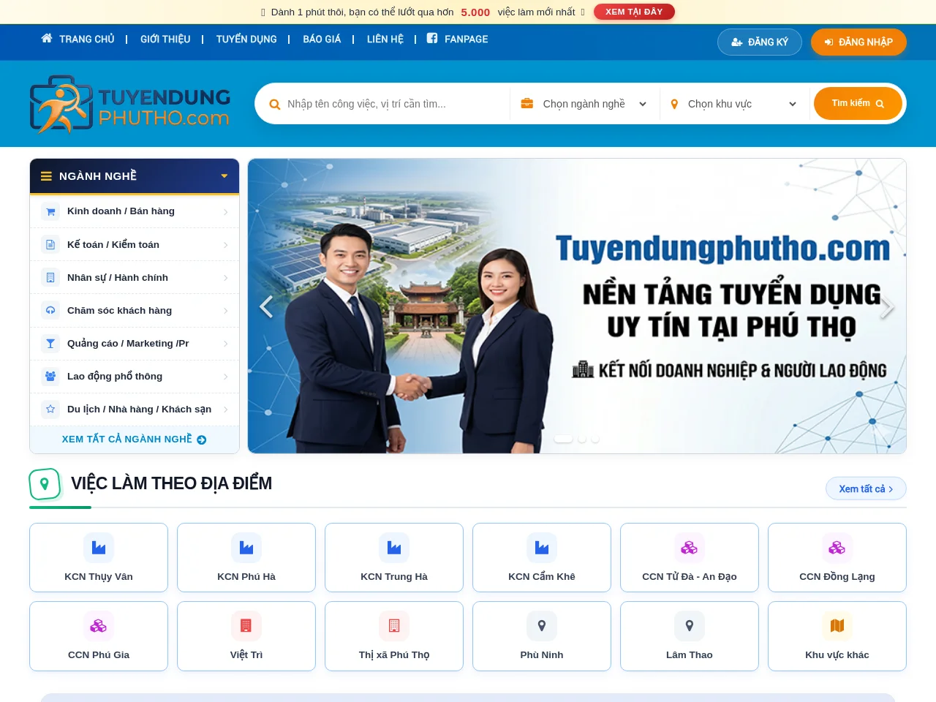
Task: Go to the next banner slide
Action: (x=887, y=306)
